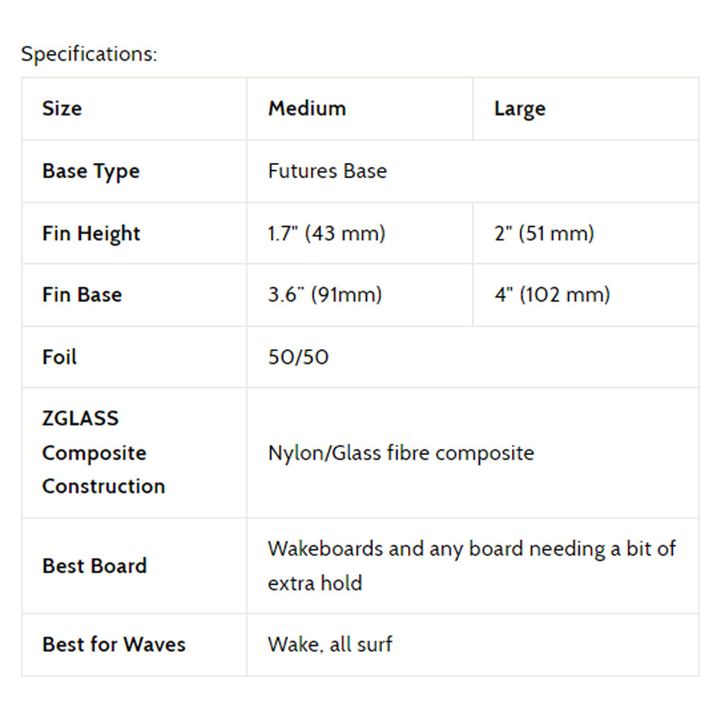Screen dimensions: 721x721
Task: Click the 2" (51 mm) fin height value
Action: [544, 234]
